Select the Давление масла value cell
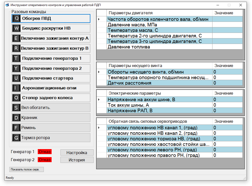The width and height of the screenshot is (252, 186). point(227,25)
